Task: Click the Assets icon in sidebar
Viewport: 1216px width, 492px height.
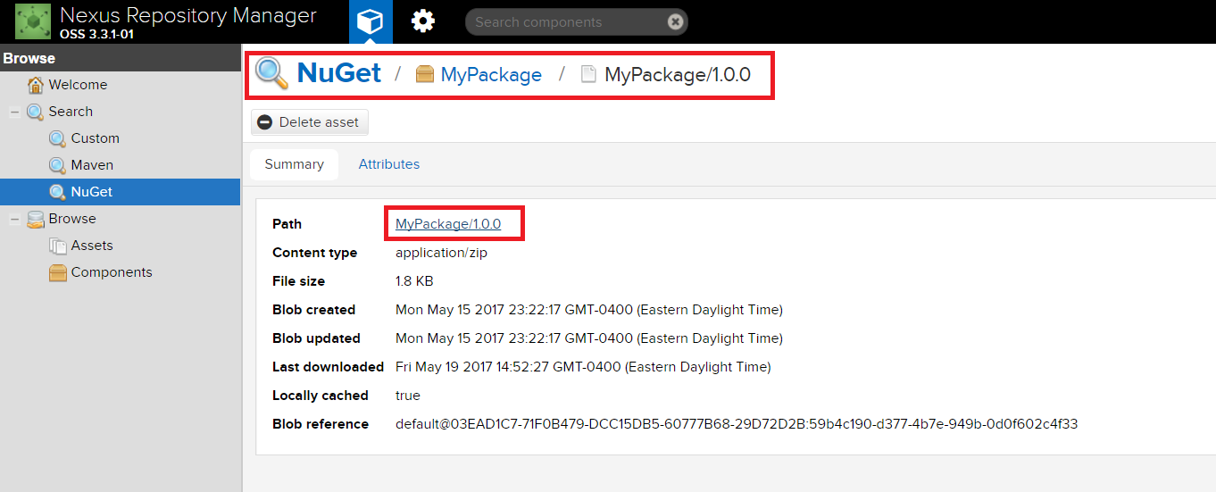Action: click(57, 246)
